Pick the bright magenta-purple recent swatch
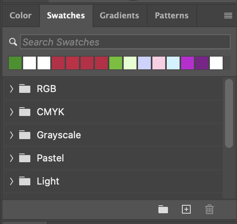The width and height of the screenshot is (237, 224). (x=188, y=63)
